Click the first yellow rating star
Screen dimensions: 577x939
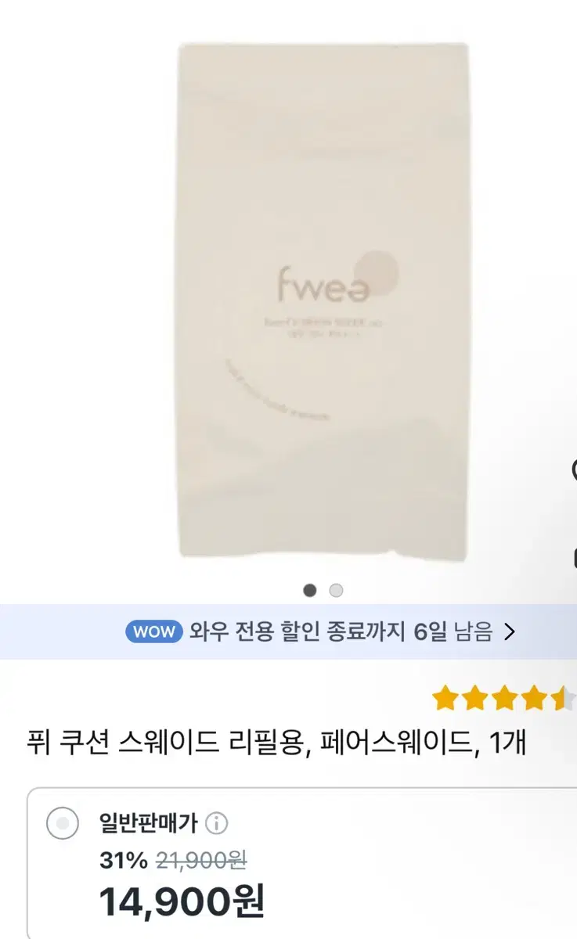445,697
